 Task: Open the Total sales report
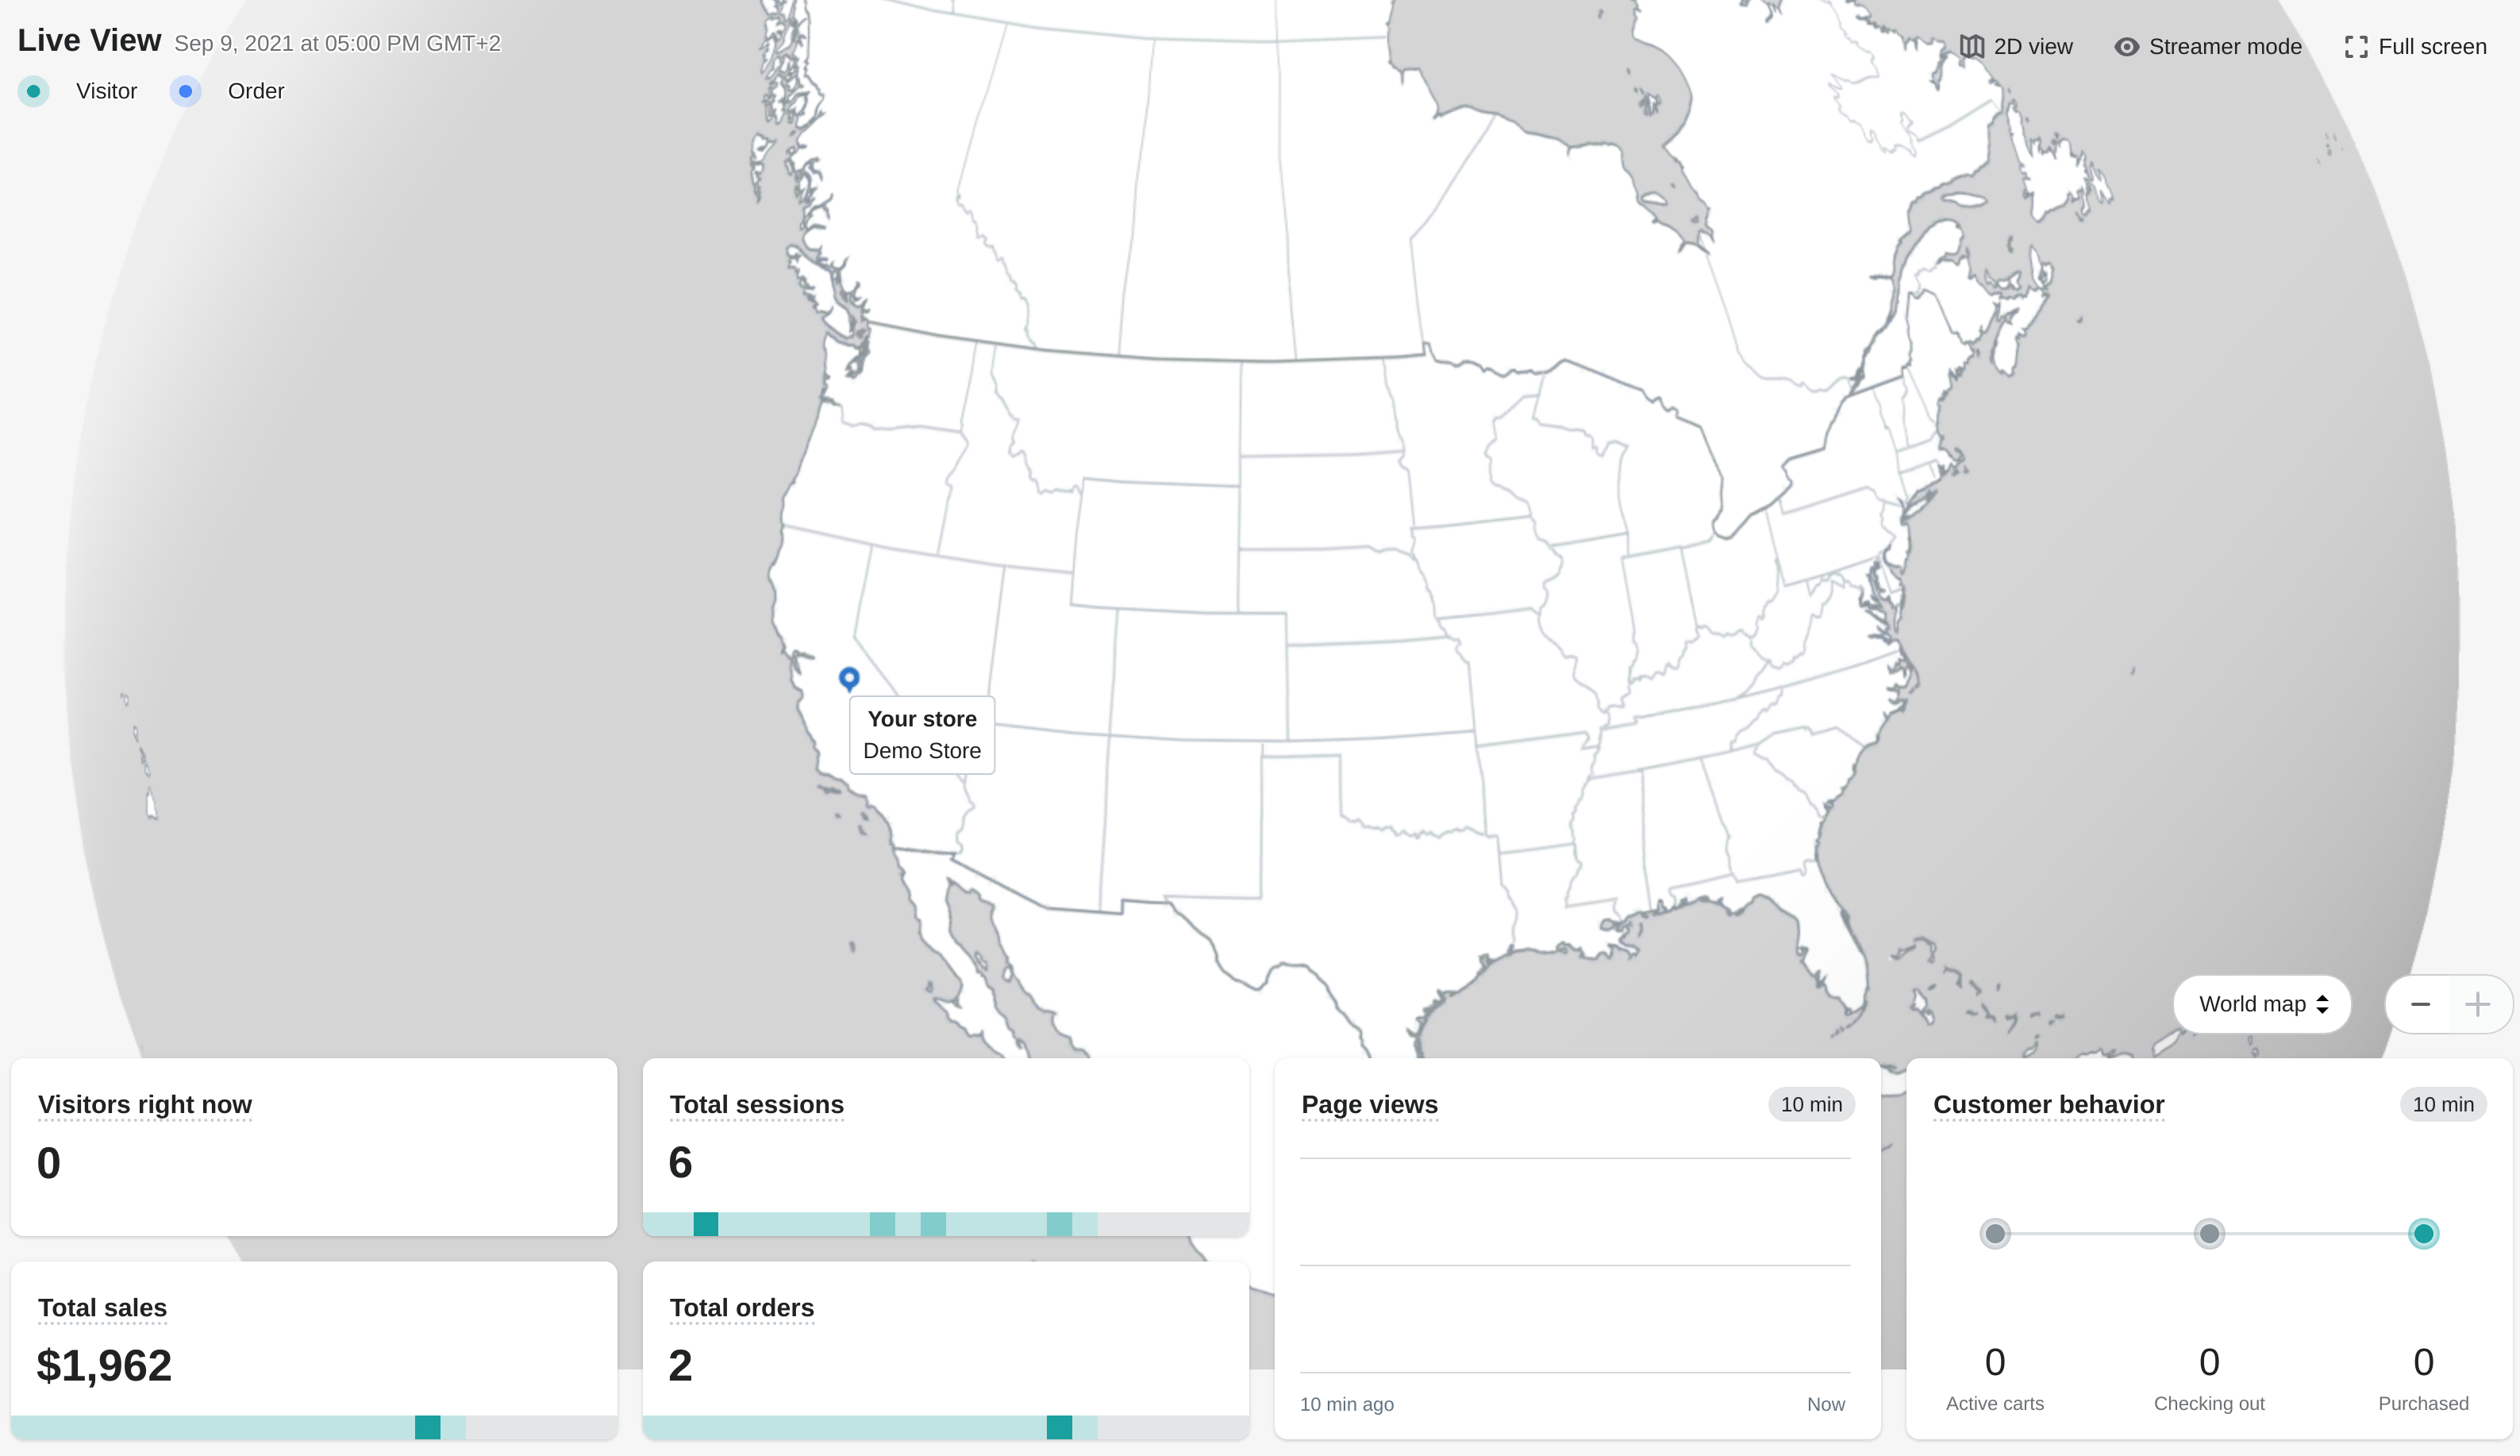tap(102, 1307)
